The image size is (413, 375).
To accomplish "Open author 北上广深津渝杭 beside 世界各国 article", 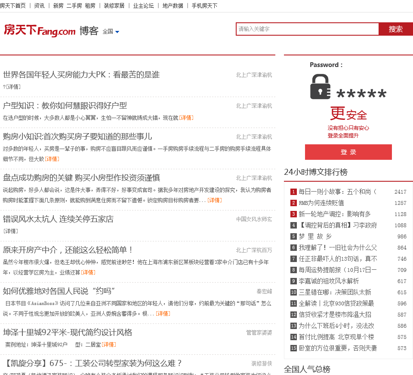I will (x=254, y=75).
